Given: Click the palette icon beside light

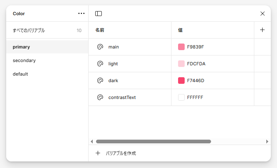Looking at the screenshot, I should 100,64.
